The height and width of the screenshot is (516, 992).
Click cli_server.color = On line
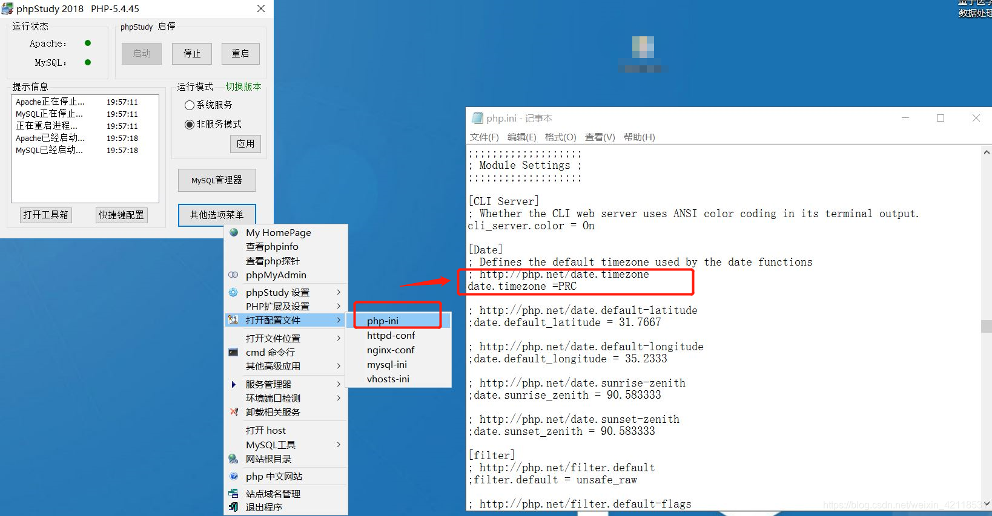click(x=531, y=226)
